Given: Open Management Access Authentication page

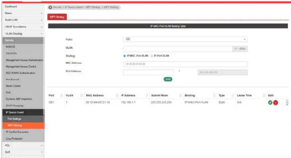Looking at the screenshot, I should pos(24,60).
